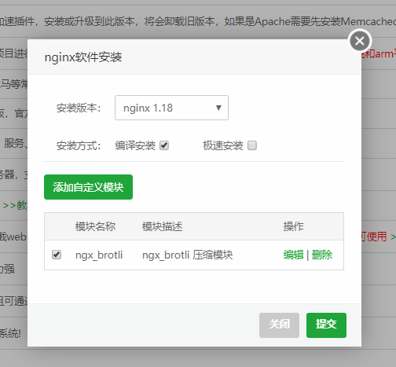396x367 pixels.
Task: Click 删除 link for ngx_brotli
Action: [x=322, y=255]
